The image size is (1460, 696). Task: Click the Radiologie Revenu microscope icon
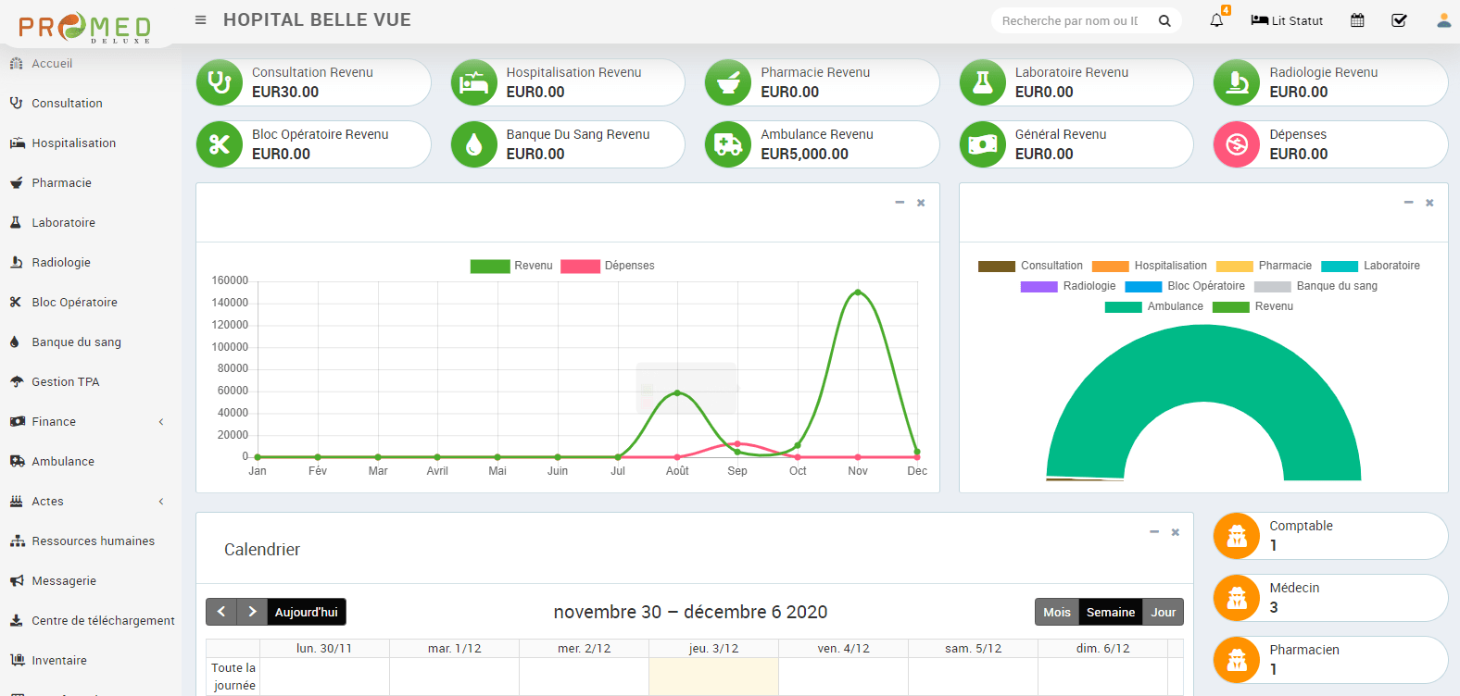(x=1237, y=82)
